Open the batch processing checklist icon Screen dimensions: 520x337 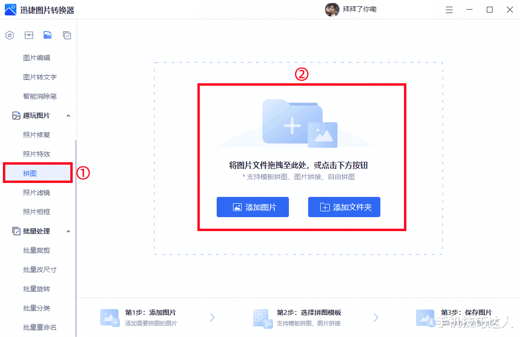[x=67, y=35]
